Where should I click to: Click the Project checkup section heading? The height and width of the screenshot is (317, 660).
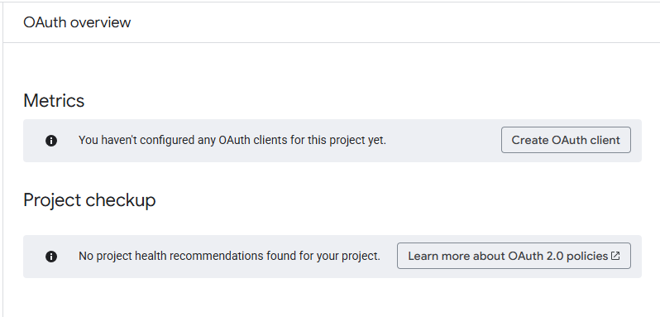89,200
